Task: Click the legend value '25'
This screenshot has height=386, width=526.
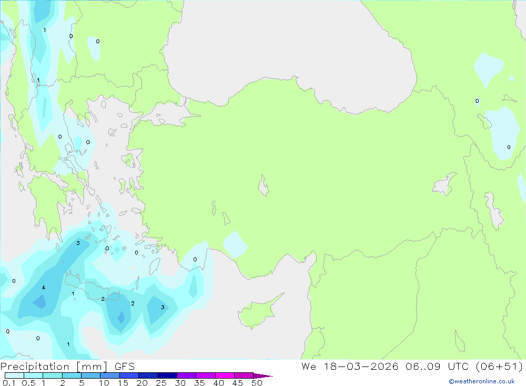Action: (161, 383)
